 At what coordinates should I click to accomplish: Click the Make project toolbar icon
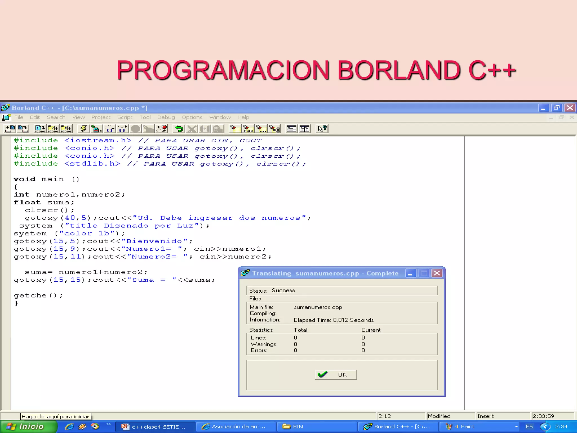[53, 129]
